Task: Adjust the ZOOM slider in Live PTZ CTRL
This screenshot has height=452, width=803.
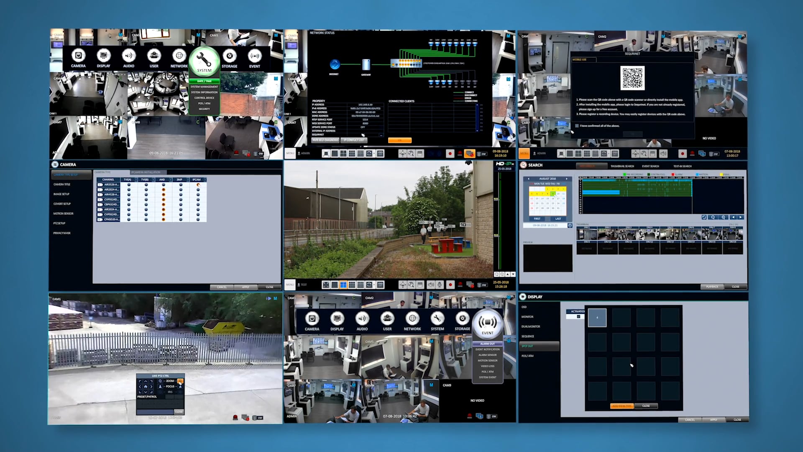Action: pos(180,381)
